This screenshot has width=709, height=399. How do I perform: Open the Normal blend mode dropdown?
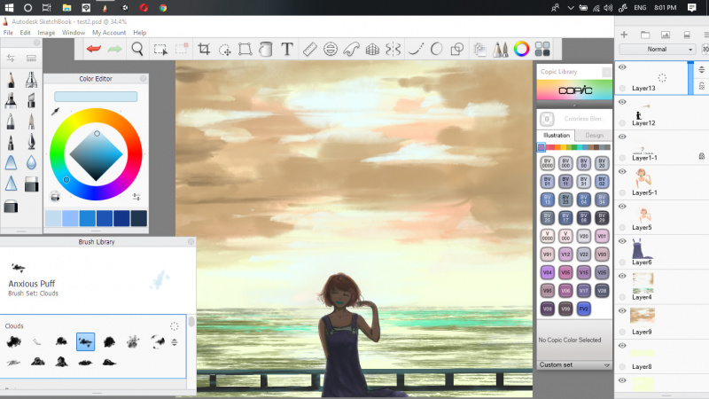coord(657,50)
